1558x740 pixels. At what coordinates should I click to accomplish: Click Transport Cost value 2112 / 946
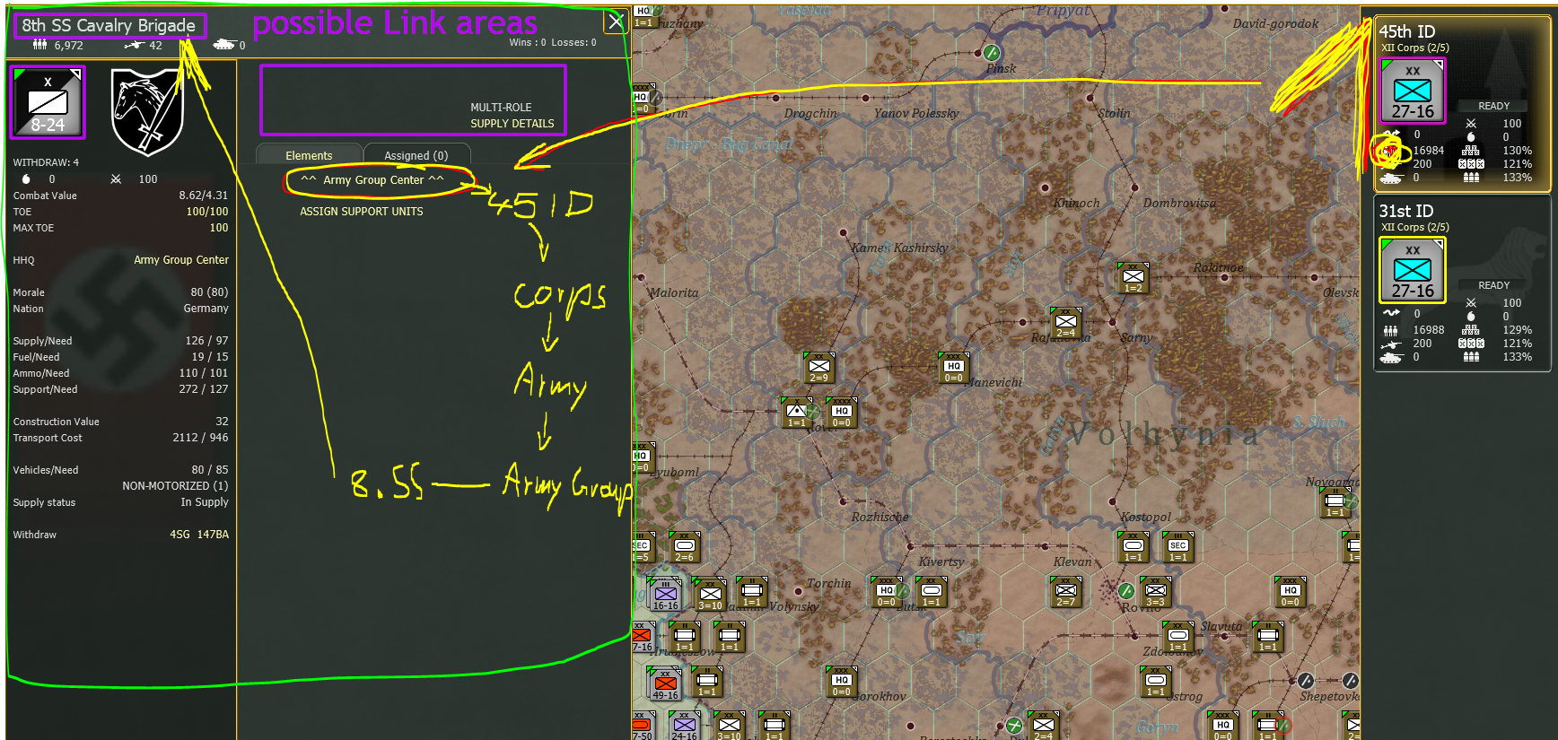(200, 438)
